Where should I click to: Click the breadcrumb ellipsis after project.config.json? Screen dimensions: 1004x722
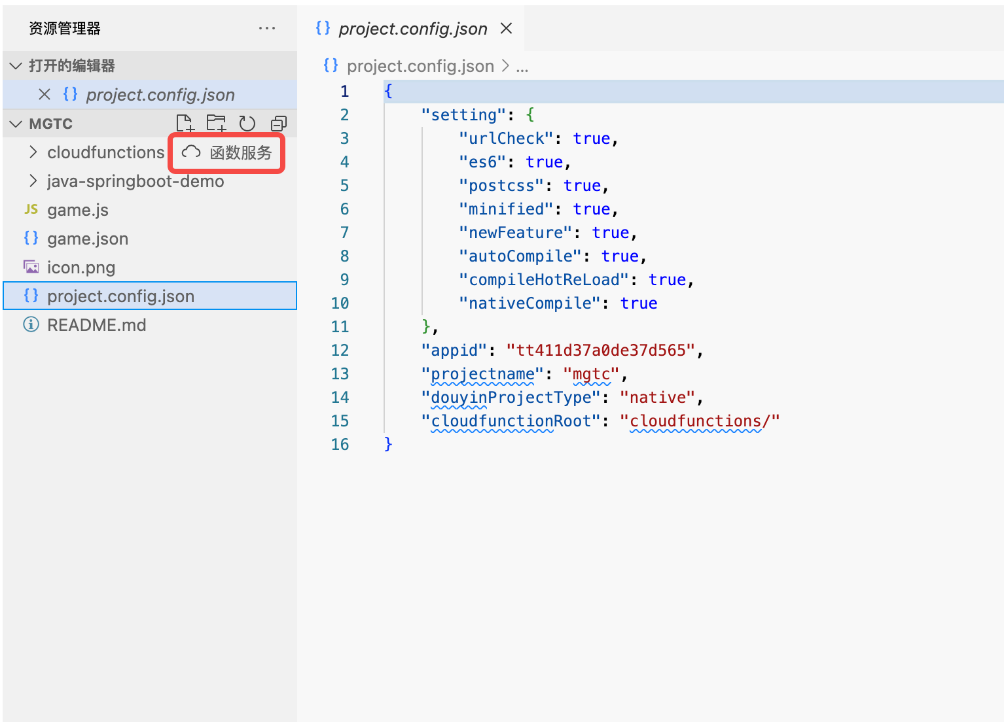click(x=522, y=66)
